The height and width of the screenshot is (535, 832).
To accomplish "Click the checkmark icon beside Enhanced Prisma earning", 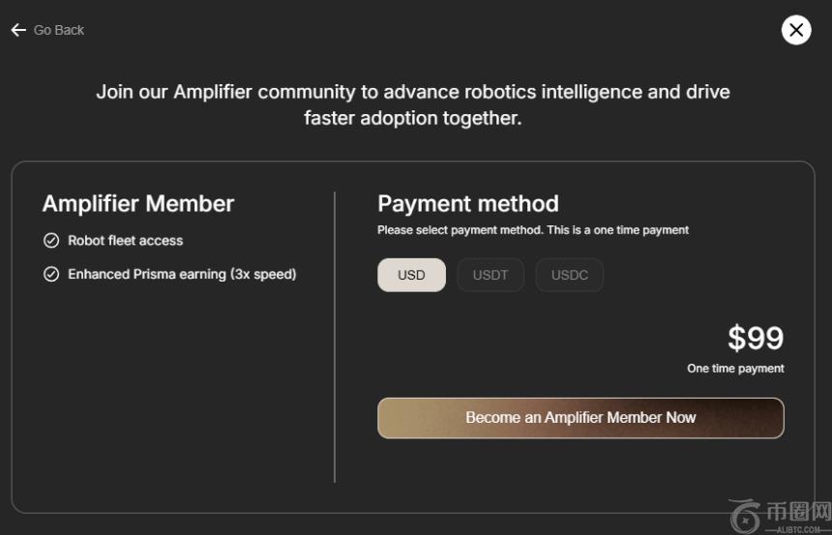I will (51, 275).
